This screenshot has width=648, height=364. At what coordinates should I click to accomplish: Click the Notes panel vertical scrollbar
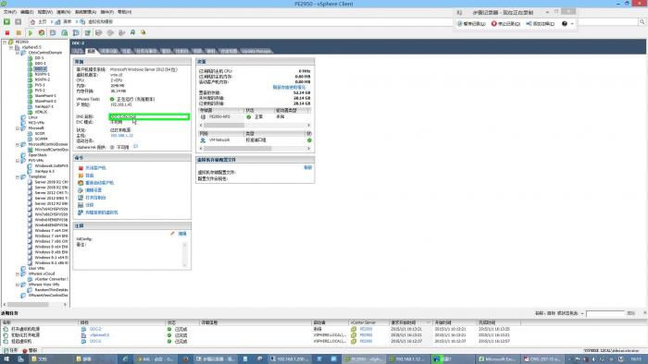(185, 254)
